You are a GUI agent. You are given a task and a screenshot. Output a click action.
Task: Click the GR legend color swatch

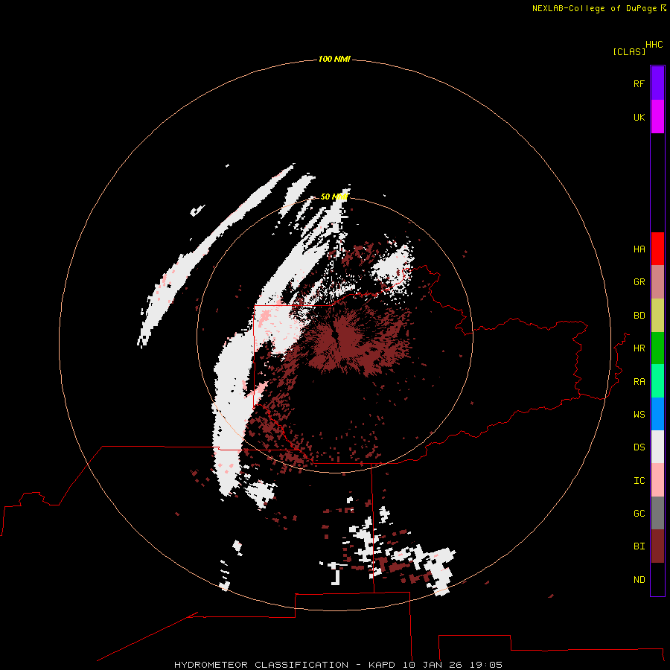pyautogui.click(x=657, y=282)
